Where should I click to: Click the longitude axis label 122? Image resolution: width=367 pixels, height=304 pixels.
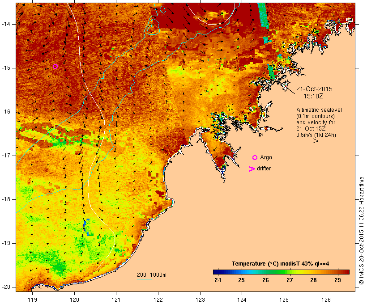[x=158, y=300]
